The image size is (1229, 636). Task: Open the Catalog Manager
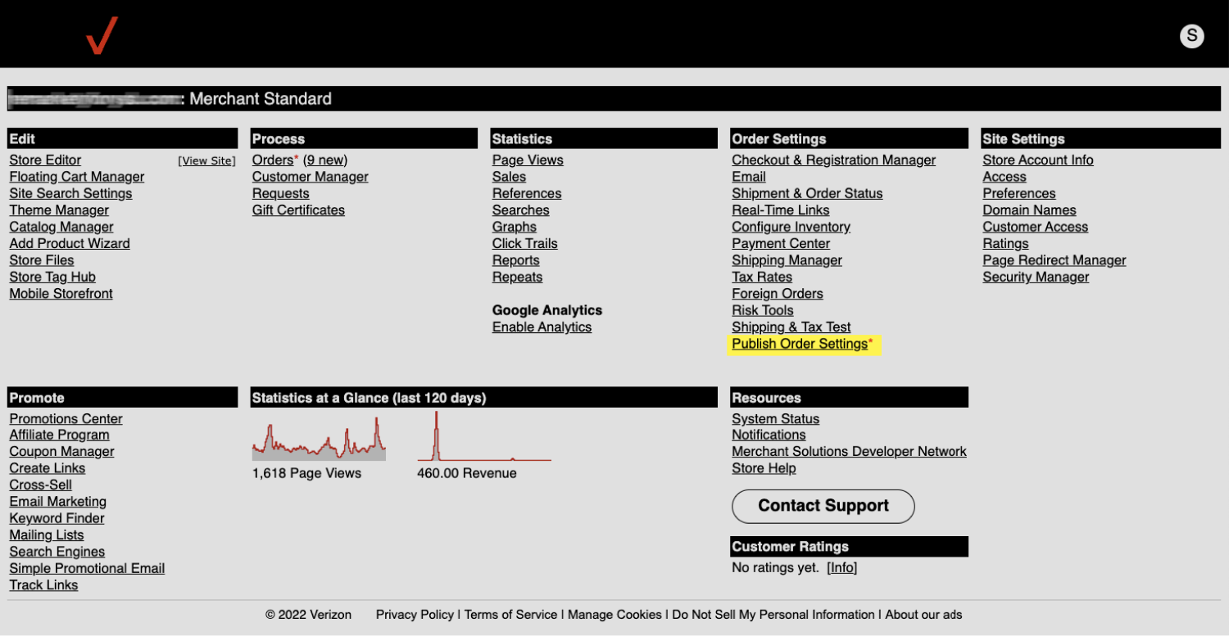61,227
